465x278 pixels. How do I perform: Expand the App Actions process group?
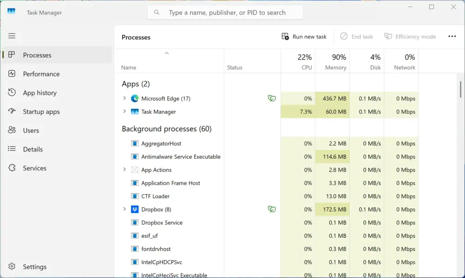(x=124, y=169)
